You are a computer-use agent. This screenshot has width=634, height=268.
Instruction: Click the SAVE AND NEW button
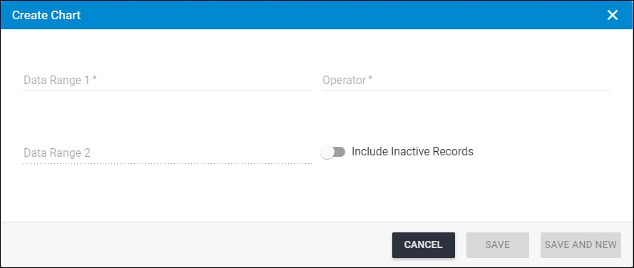click(581, 245)
